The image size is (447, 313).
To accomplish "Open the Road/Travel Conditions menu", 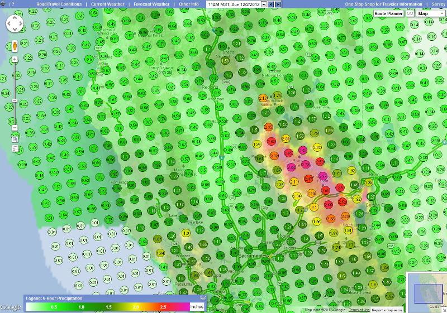I will pos(59,4).
